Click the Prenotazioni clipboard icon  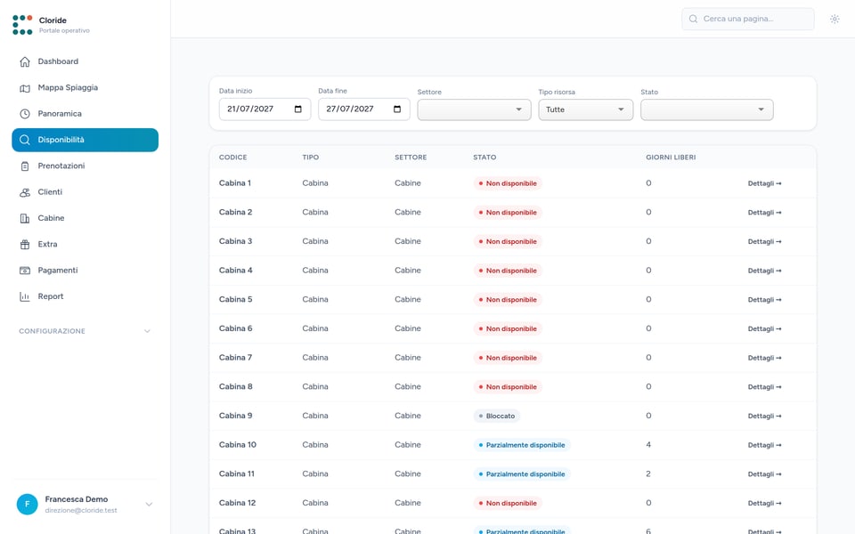pos(25,166)
